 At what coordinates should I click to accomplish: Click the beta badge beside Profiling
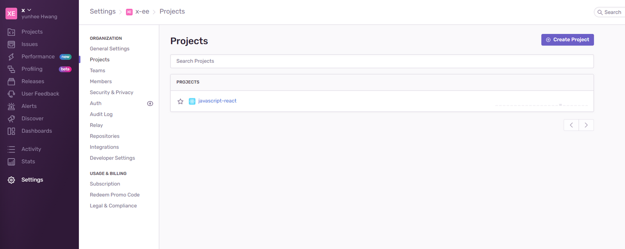tap(65, 69)
